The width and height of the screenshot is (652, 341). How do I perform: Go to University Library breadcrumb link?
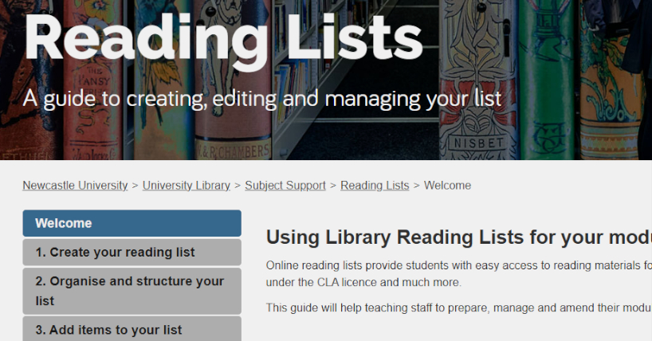point(187,186)
